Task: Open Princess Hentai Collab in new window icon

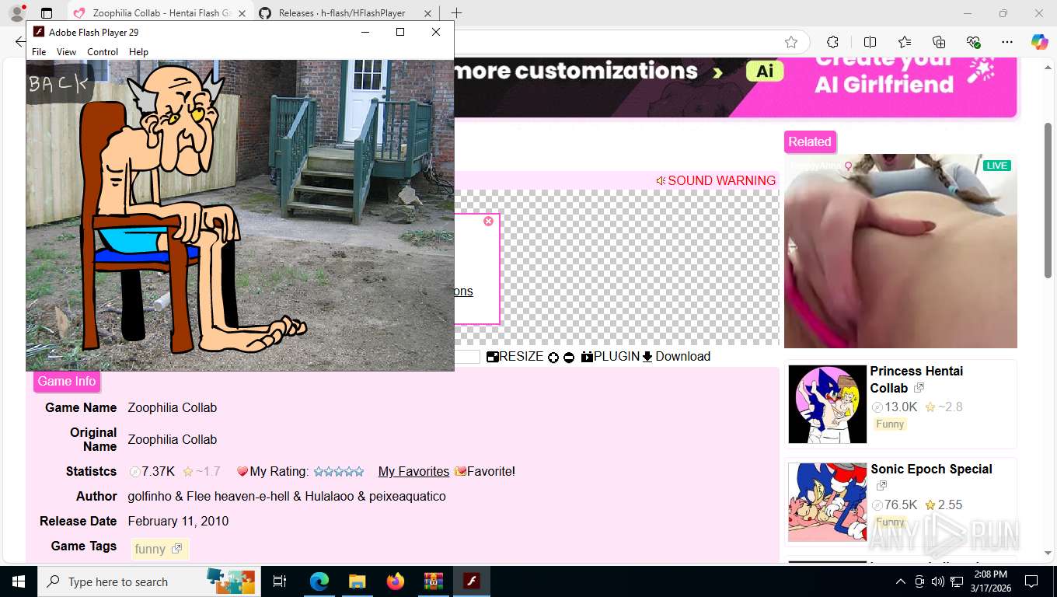Action: [x=919, y=387]
